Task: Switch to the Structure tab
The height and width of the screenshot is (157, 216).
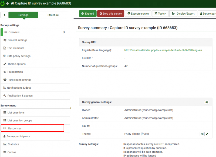Action: click(x=53, y=15)
